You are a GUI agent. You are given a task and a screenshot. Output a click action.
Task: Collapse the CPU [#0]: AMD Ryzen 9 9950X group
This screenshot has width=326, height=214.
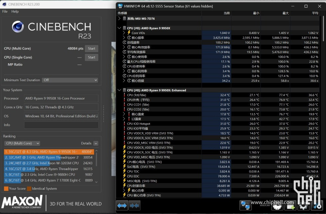point(119,28)
